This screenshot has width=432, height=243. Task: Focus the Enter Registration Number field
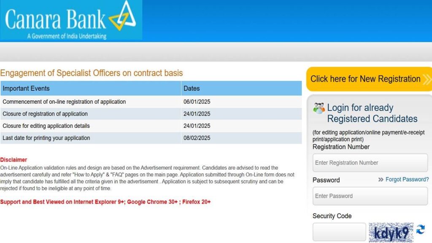(x=370, y=162)
